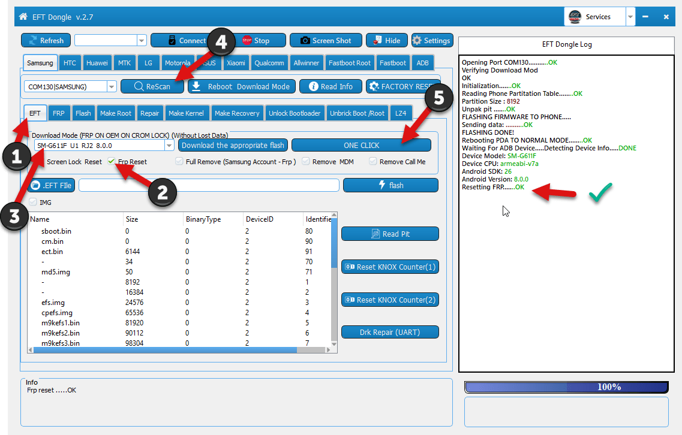The image size is (682, 435).
Task: Click Reset KNOX Counter(1)
Action: click(390, 267)
